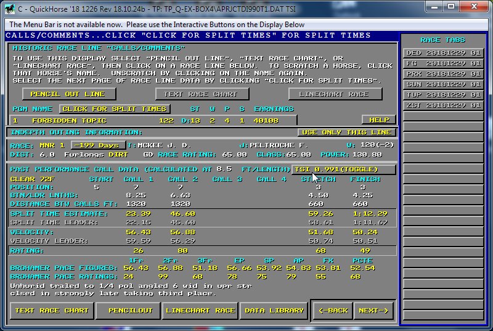Screen dimensions: 493x331
Task: Click the PCTE pace figure 52.54
Action: [x=363, y=268]
